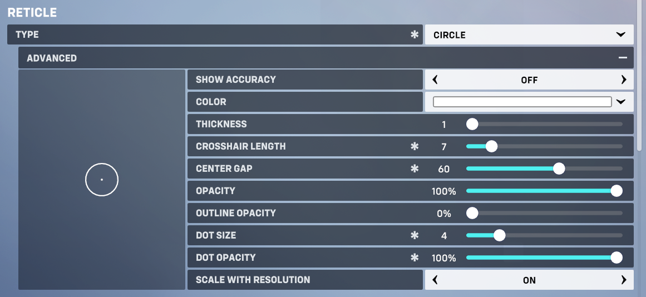This screenshot has width=646, height=297.
Task: Click the asterisk next to Dot Size
Action: (x=414, y=235)
